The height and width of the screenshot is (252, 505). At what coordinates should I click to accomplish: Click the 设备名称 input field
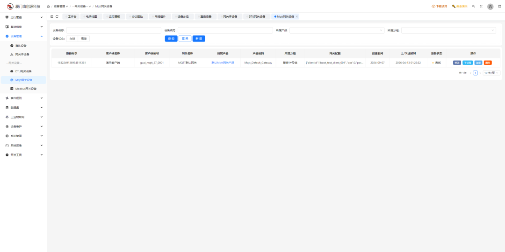coord(114,30)
